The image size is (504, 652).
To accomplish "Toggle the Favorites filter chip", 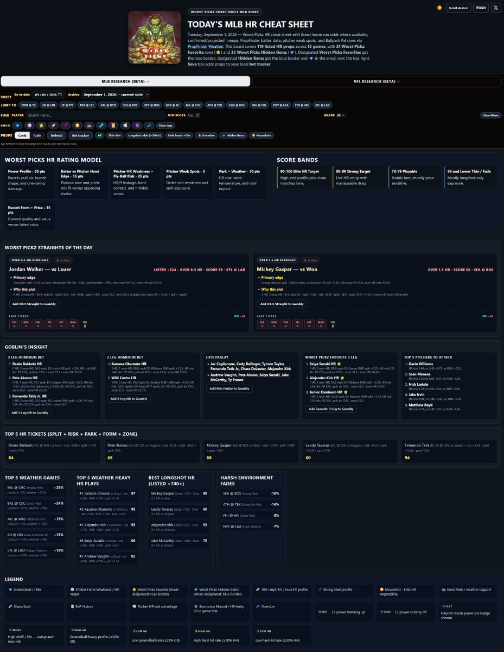I will click(x=206, y=135).
